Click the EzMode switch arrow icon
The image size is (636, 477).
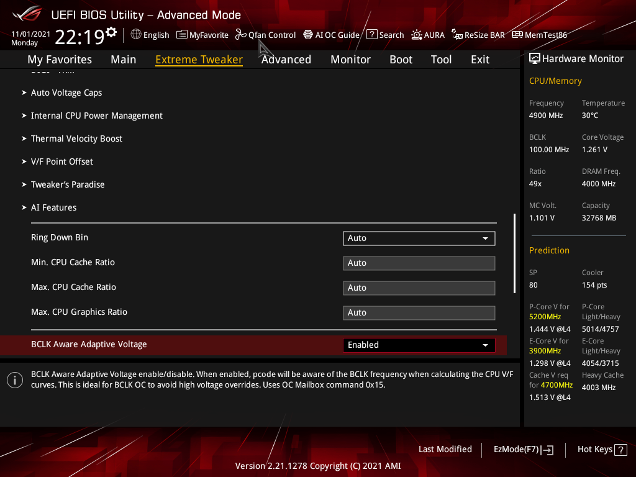(x=548, y=450)
